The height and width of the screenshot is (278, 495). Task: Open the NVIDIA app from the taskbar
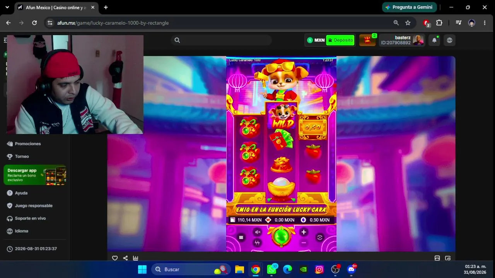[x=304, y=270]
